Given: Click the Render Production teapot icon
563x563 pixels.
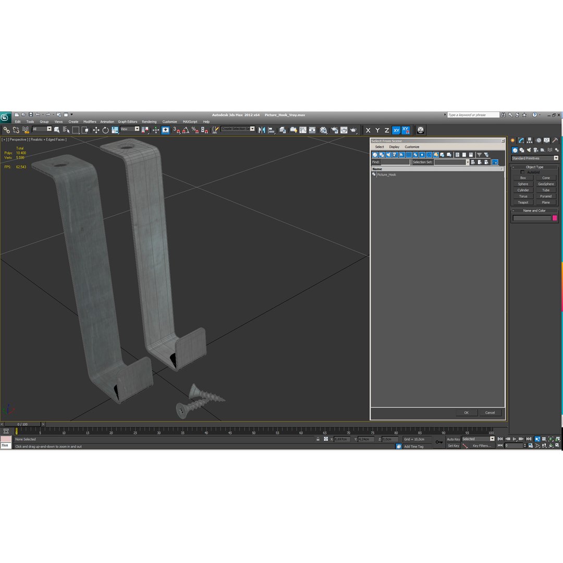Looking at the screenshot, I should [353, 130].
